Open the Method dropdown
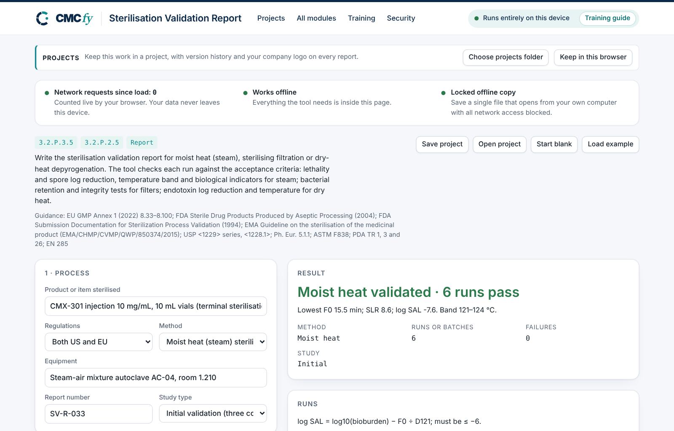 [213, 342]
